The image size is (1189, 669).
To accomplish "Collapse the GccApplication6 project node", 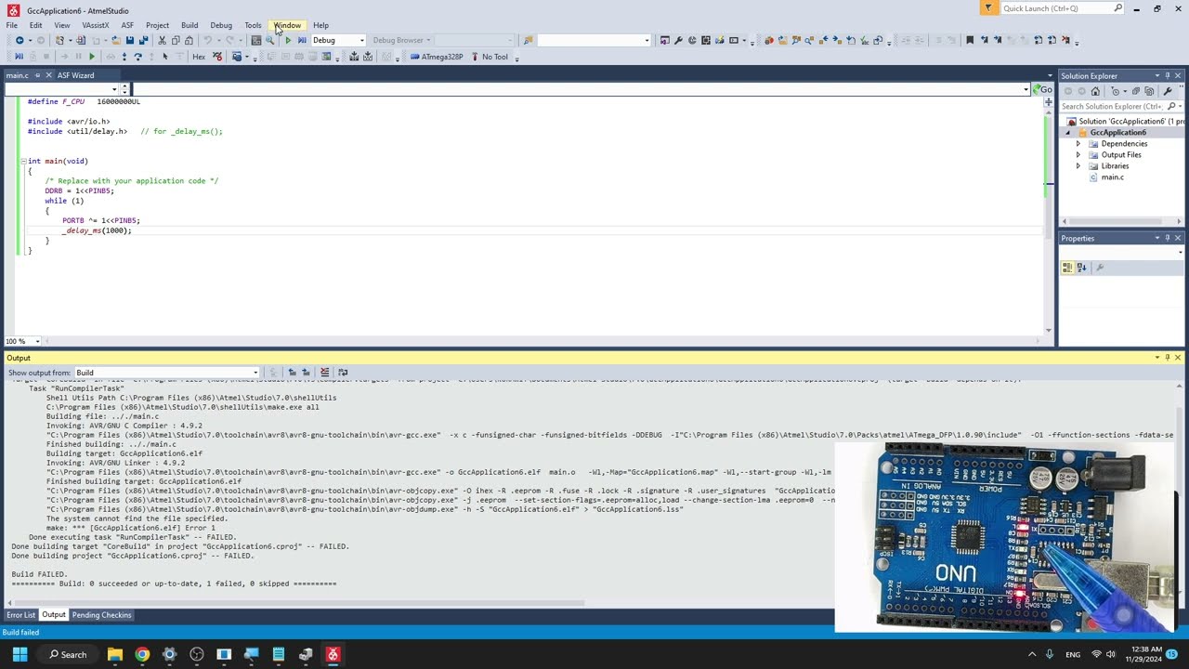I will pos(1067,133).
